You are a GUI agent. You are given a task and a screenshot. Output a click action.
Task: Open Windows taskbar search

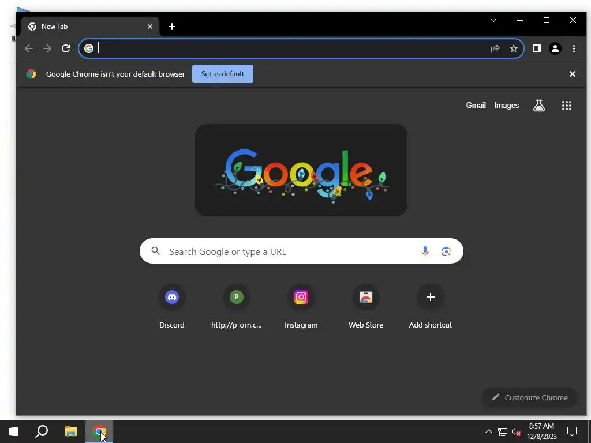point(42,431)
